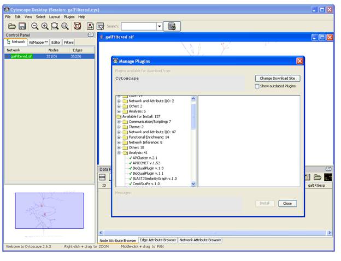
Task: Switch to Network Attribute Browser tab
Action: [201, 240]
